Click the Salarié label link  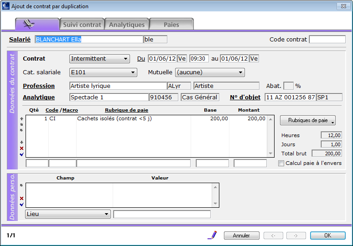20,39
